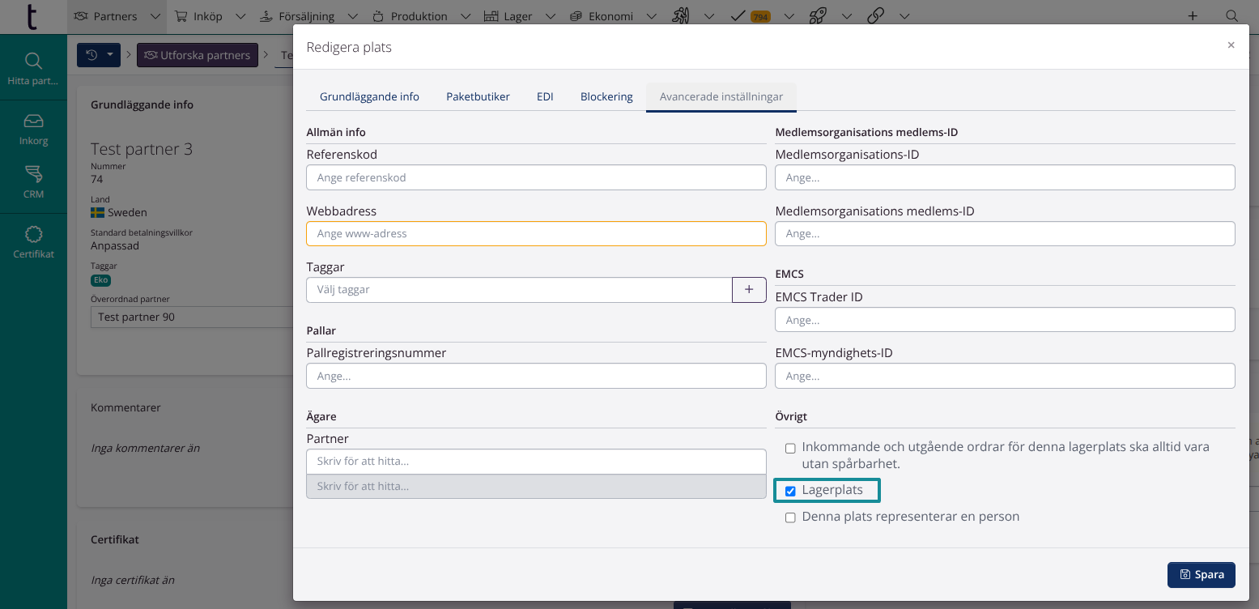Click the chain link icon in top bar
This screenshot has height=609, width=1259.
(x=875, y=16)
